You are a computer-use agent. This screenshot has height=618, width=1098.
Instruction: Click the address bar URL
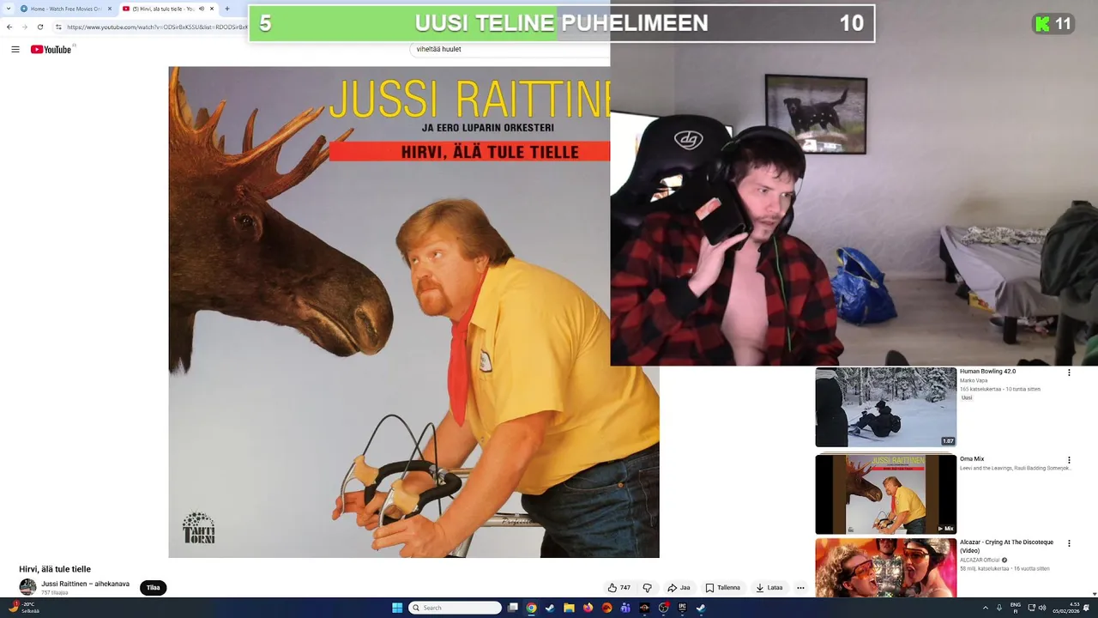tap(157, 27)
